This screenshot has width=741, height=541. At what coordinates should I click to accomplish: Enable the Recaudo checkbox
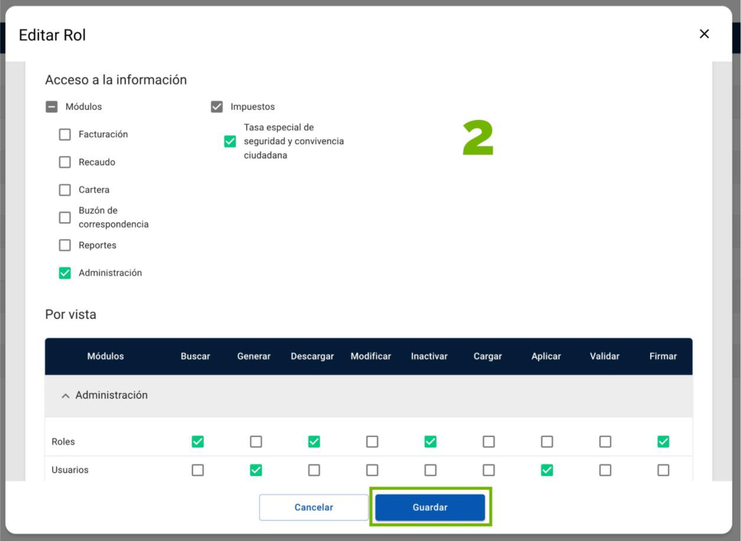click(x=65, y=162)
